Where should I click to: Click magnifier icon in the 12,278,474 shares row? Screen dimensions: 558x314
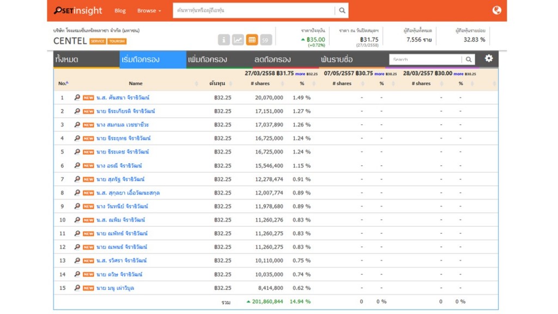77,179
